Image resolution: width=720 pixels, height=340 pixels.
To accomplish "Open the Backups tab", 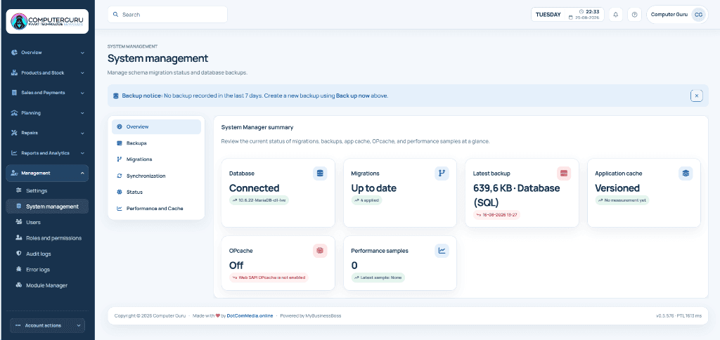I will 156,143.
